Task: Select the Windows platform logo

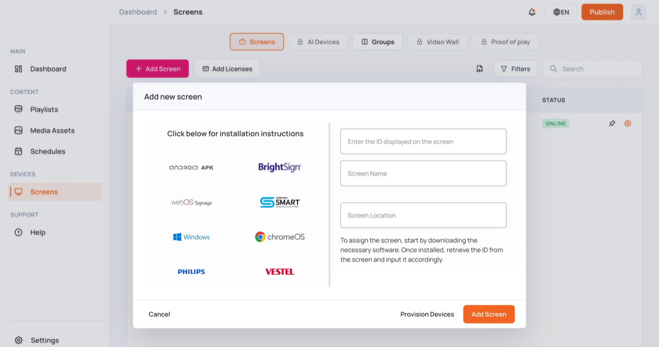Action: 191,237
